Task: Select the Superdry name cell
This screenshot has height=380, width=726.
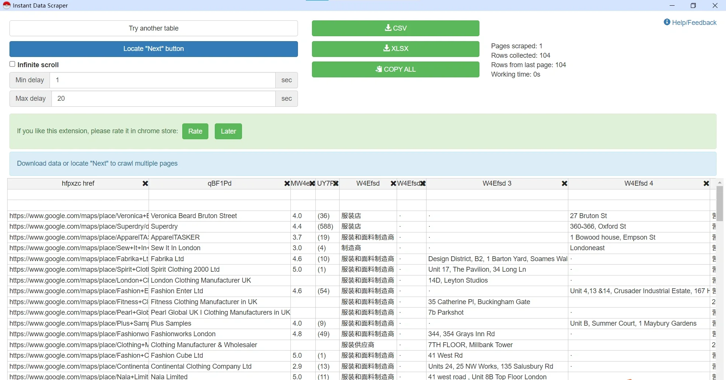Action: point(220,226)
